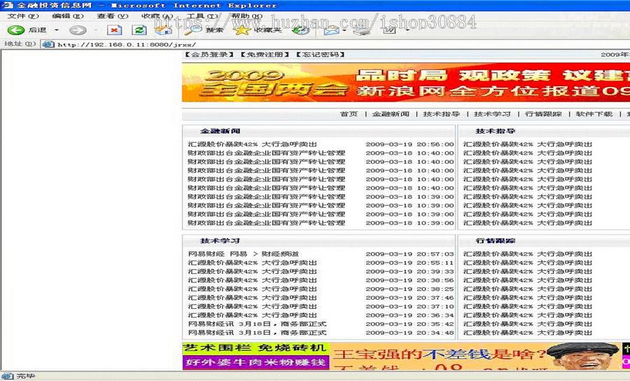Open 金融新闻 in the navigation bar

coord(391,114)
